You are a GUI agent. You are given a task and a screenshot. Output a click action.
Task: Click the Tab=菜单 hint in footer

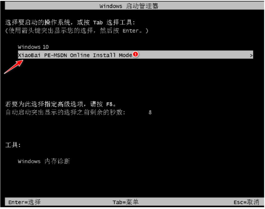click(126, 202)
